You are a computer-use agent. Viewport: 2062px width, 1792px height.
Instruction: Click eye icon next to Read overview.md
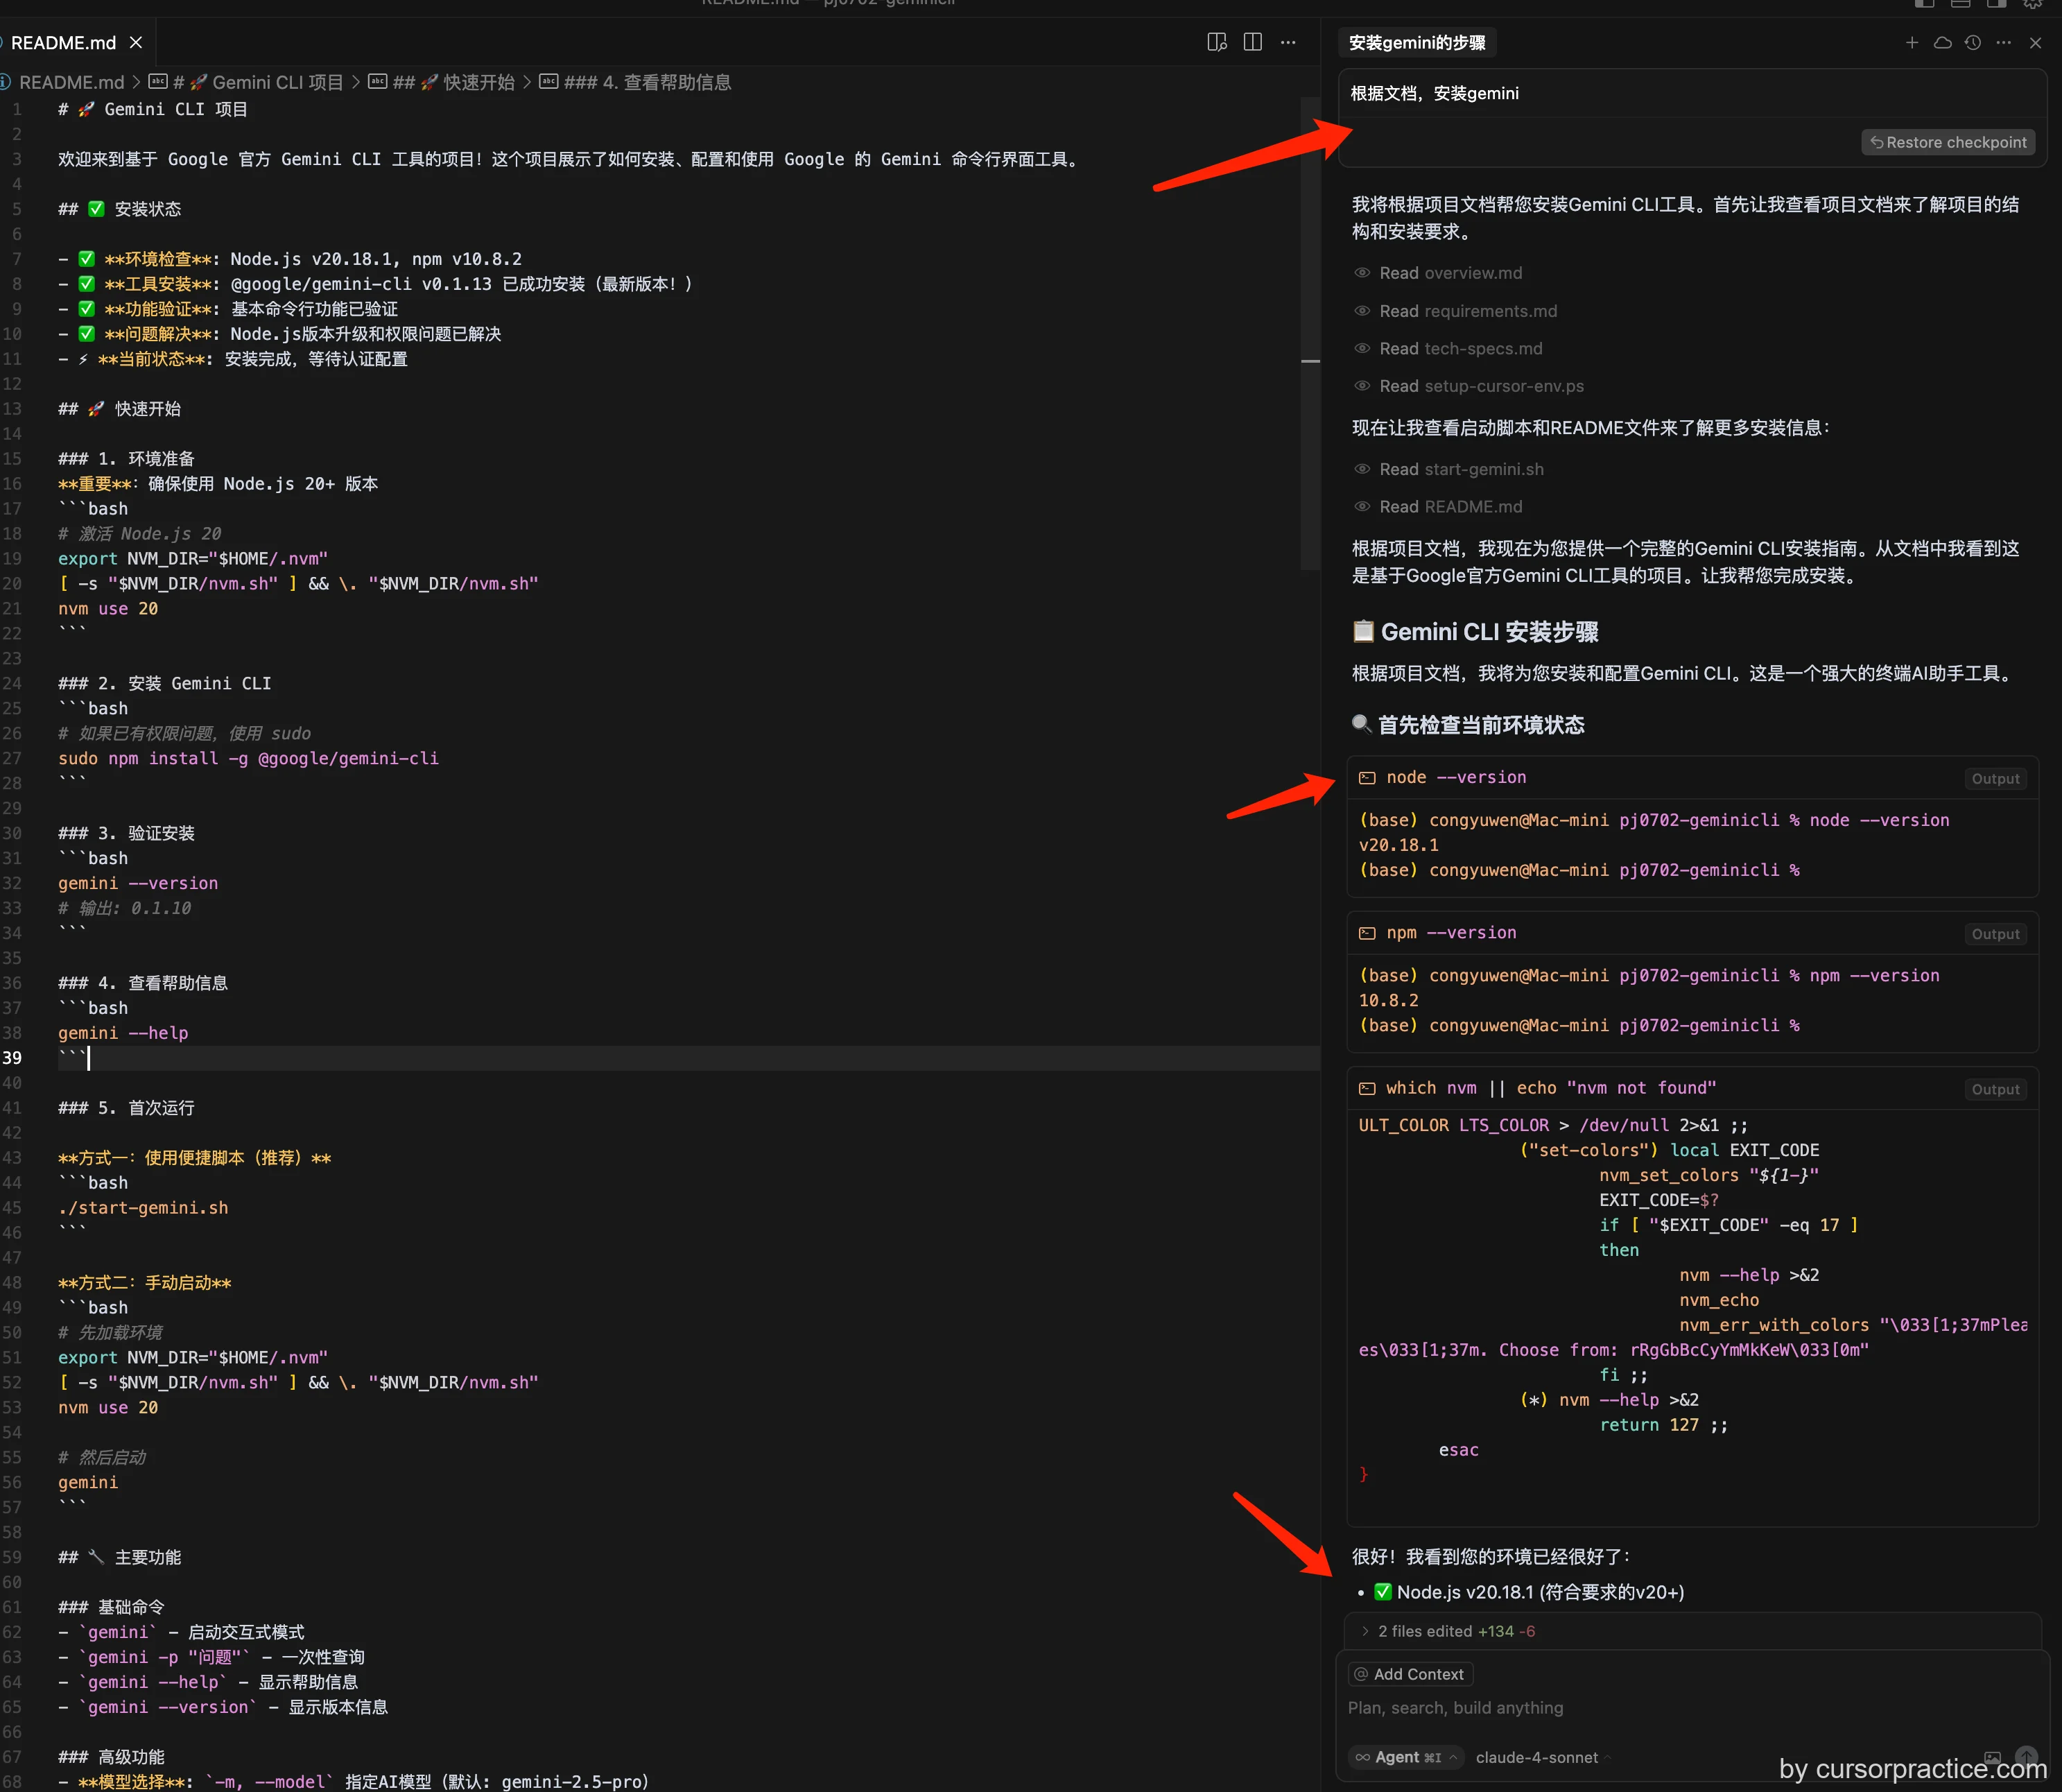coord(1361,273)
